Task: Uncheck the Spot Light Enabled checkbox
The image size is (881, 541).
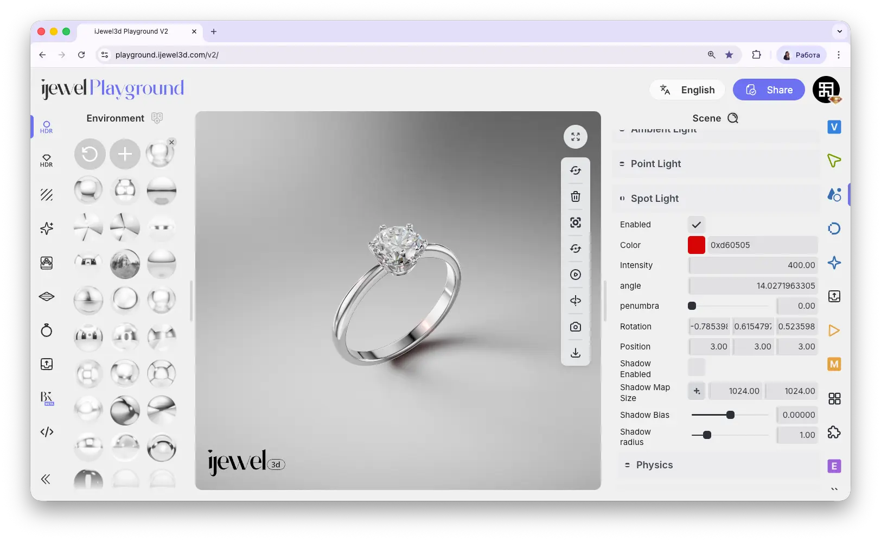Action: pyautogui.click(x=697, y=225)
